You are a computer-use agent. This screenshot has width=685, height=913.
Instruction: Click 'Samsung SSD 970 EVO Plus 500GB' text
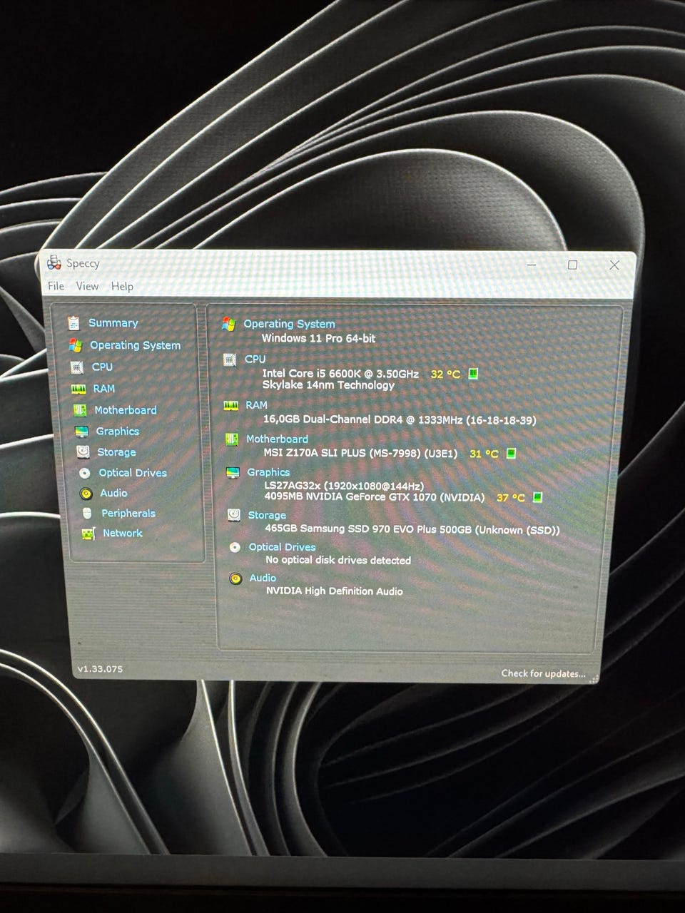pyautogui.click(x=385, y=529)
